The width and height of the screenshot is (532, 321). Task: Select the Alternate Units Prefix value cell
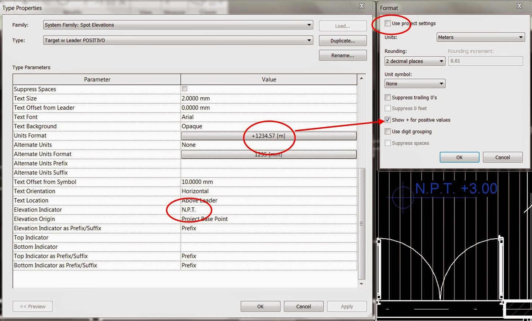tap(269, 163)
